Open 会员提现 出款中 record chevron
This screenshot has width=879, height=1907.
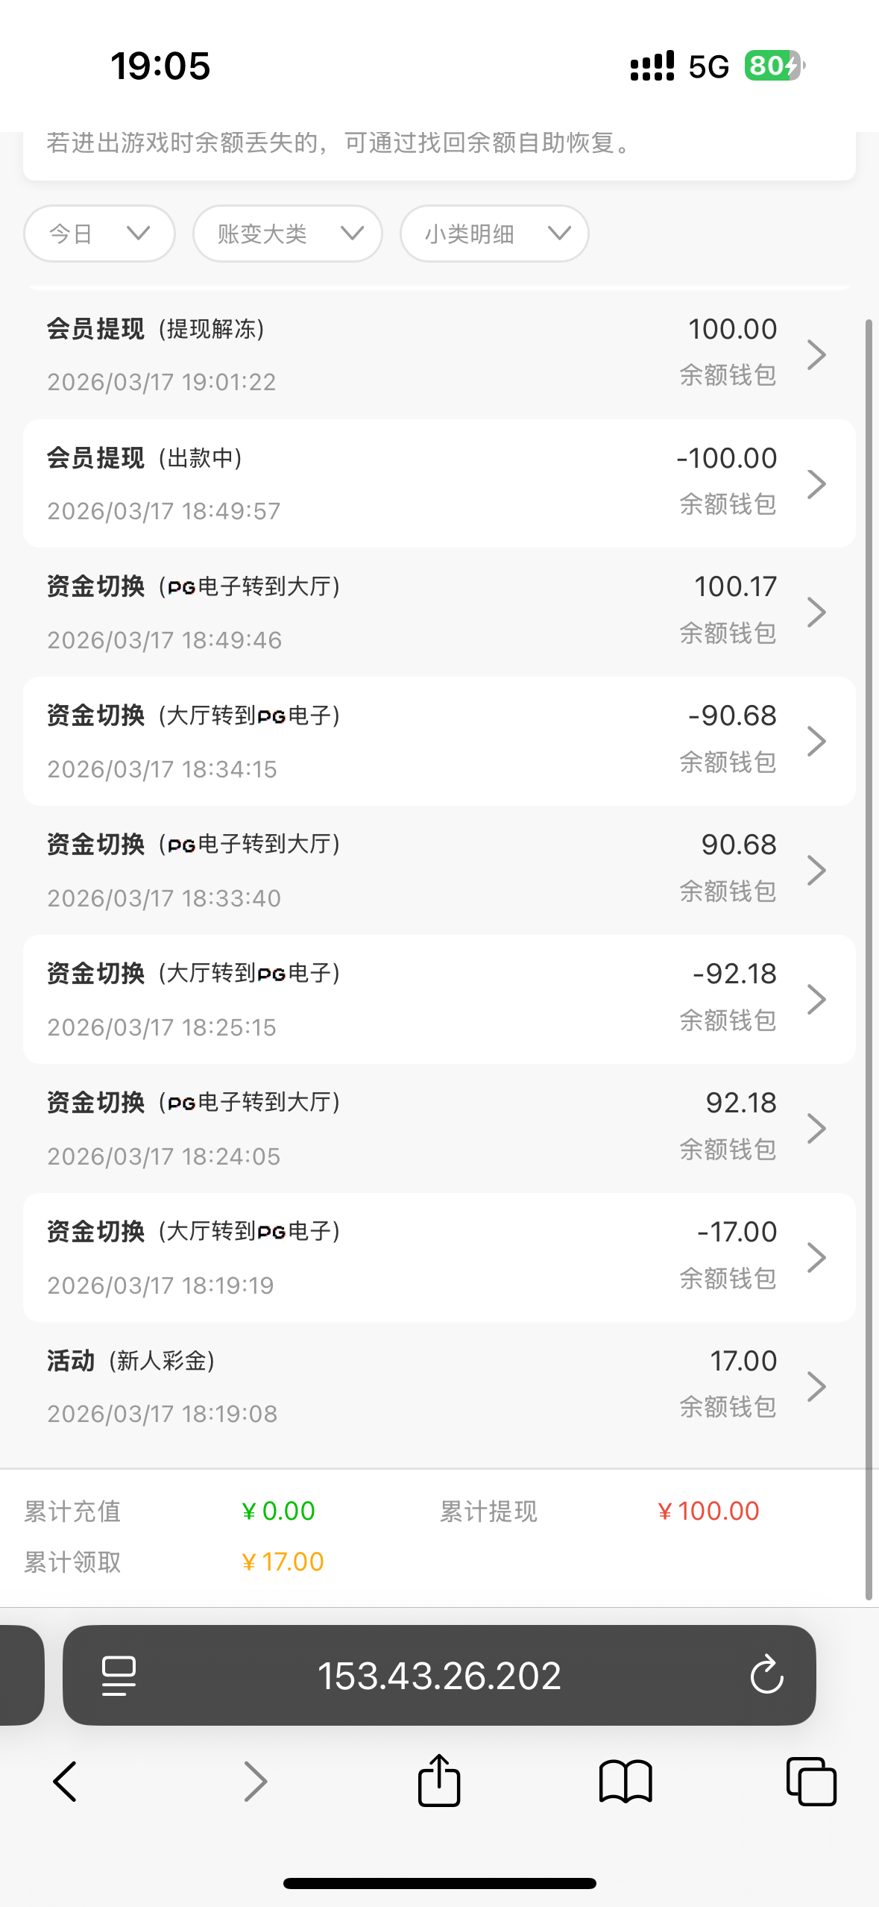click(816, 483)
